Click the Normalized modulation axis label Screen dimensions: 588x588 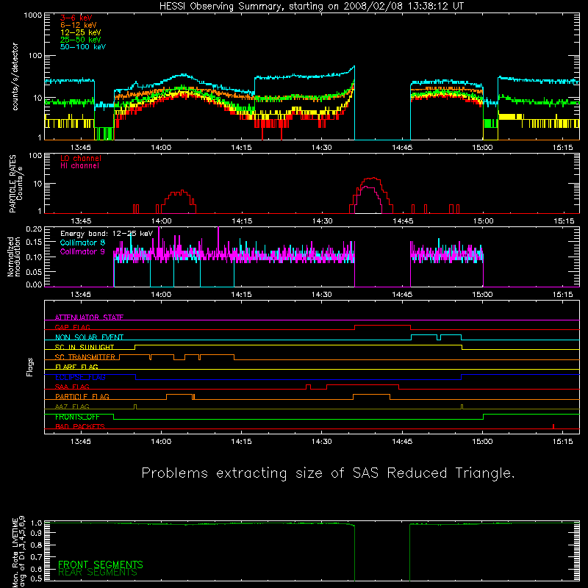point(13,257)
